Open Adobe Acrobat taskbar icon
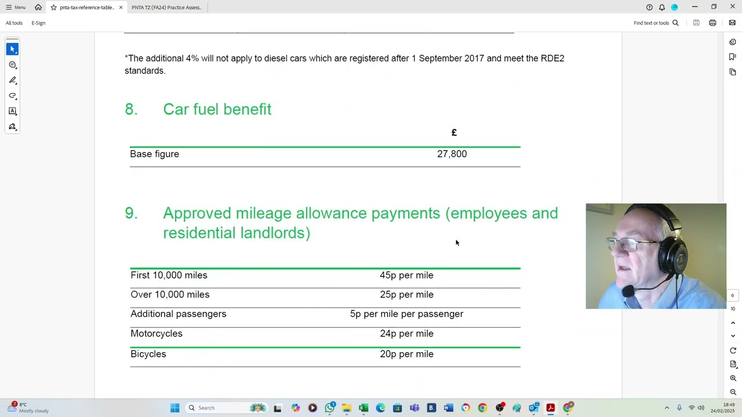The width and height of the screenshot is (742, 417). pyautogui.click(x=551, y=408)
